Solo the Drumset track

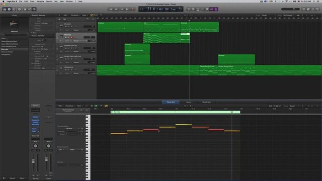68,27
